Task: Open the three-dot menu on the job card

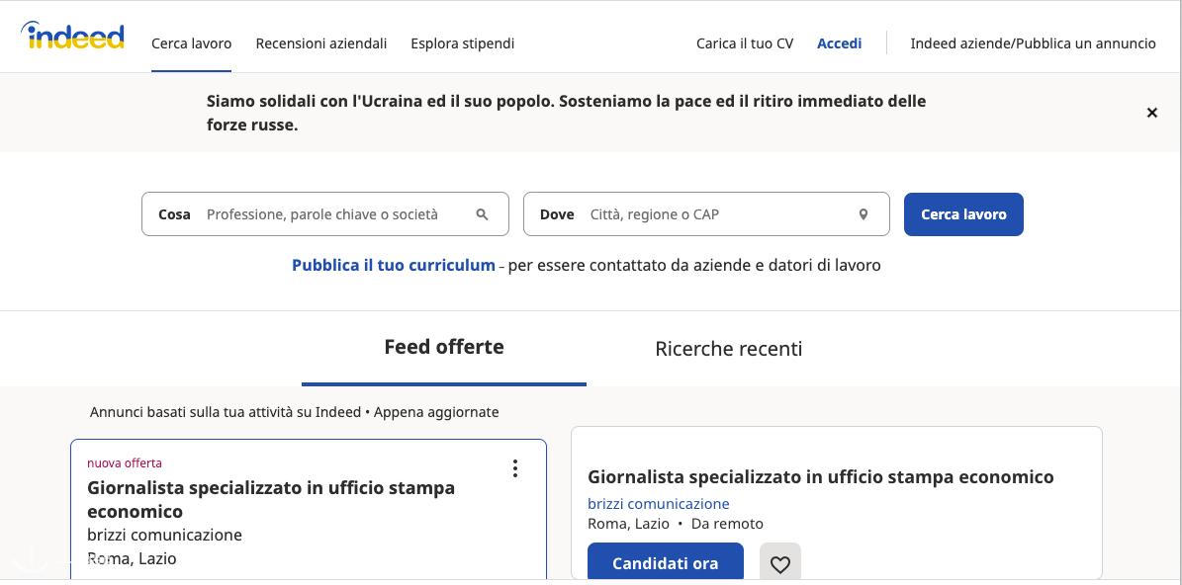Action: (515, 468)
